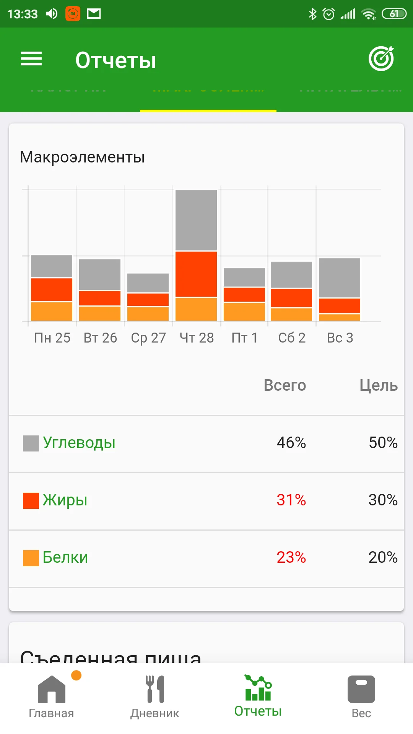Open the Жиры fats details
This screenshot has height=734, width=413.
click(65, 500)
